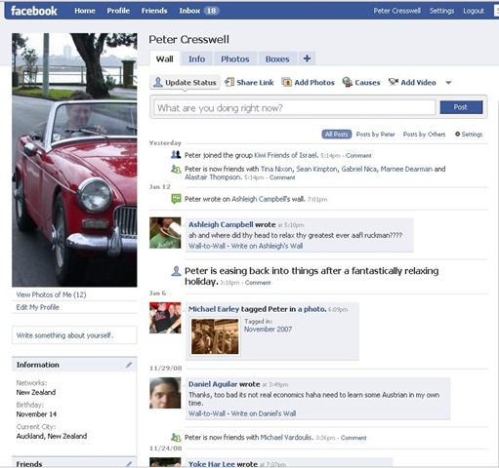Open Gabriel Nica's profile link
The height and width of the screenshot is (468, 499).
[x=359, y=169]
